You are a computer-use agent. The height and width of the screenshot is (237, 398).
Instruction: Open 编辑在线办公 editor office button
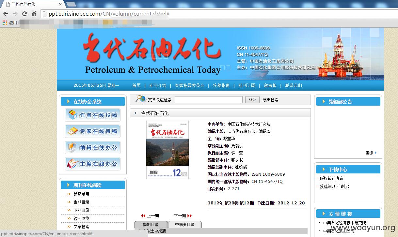93,148
